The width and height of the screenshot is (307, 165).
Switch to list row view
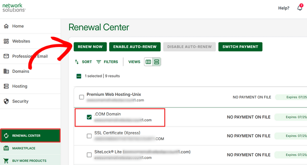point(157,62)
